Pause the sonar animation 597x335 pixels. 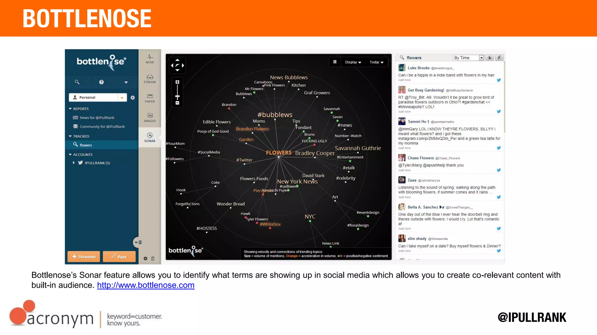click(x=335, y=62)
